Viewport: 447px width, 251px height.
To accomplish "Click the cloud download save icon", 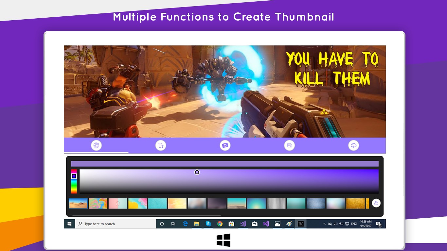I will tap(354, 145).
